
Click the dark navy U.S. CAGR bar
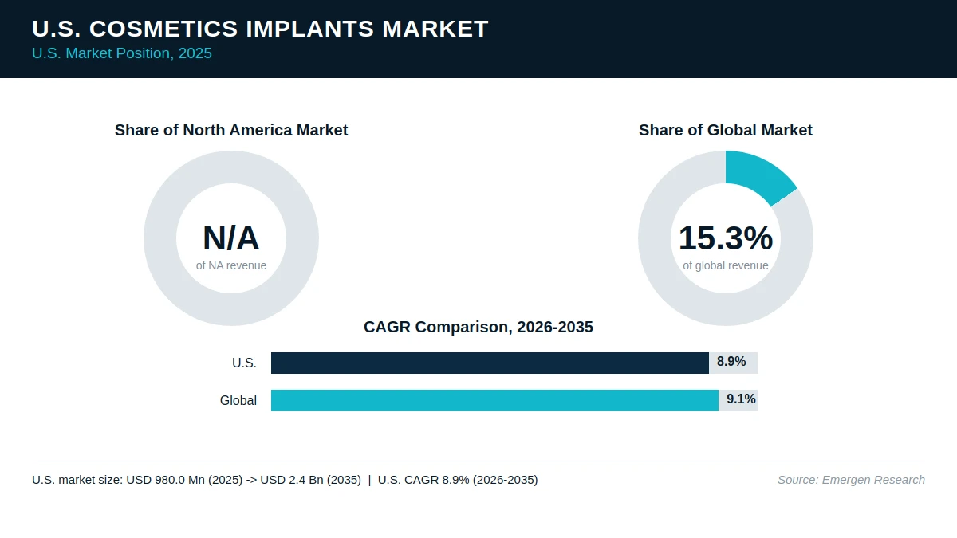click(x=490, y=363)
